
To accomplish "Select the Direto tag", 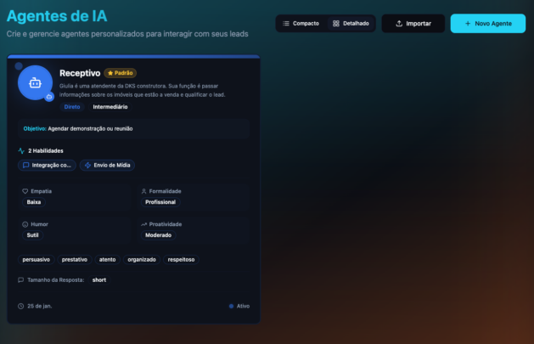I will coord(72,107).
